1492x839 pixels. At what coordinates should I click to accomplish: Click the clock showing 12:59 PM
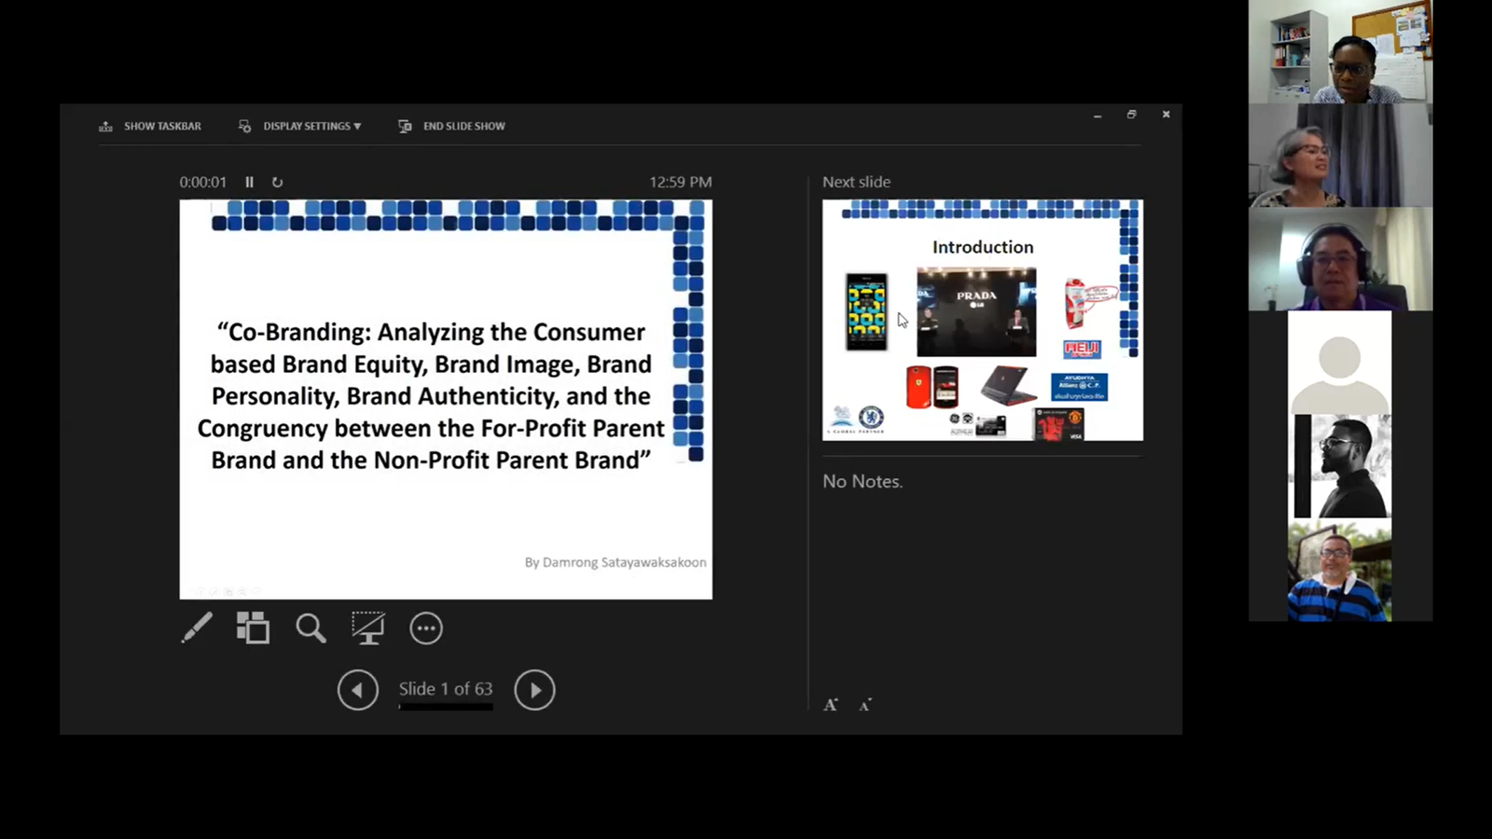click(681, 182)
